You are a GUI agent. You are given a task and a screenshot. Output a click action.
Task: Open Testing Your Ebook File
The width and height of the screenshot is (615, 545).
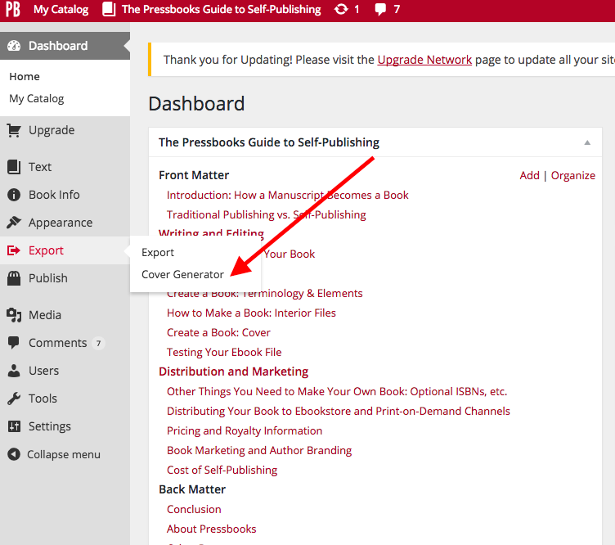(x=224, y=352)
